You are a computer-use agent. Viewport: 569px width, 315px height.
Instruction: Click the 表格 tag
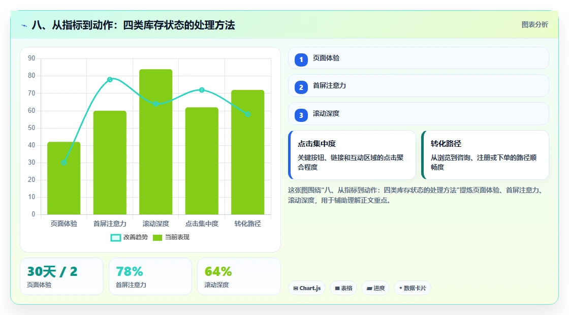coord(343,288)
